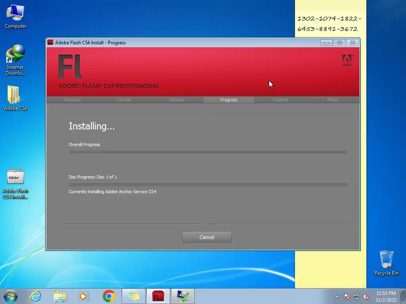Image resolution: width=406 pixels, height=304 pixels.
Task: Launch Internet Explorer from the taskbar
Action: (35, 296)
